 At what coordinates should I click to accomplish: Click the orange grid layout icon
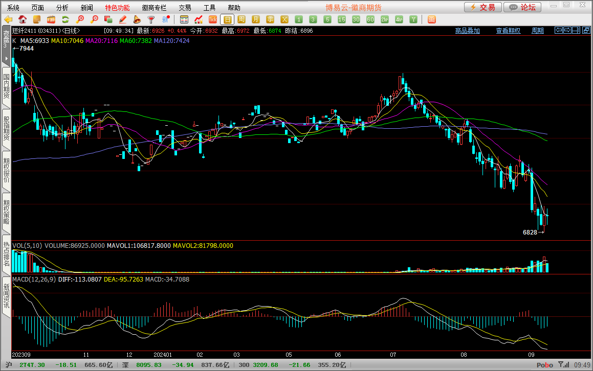[431, 19]
